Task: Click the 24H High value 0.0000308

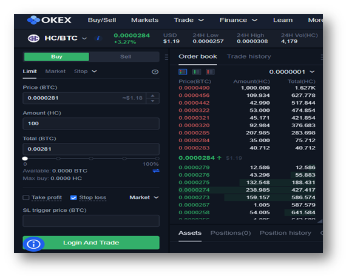Action: coord(252,42)
